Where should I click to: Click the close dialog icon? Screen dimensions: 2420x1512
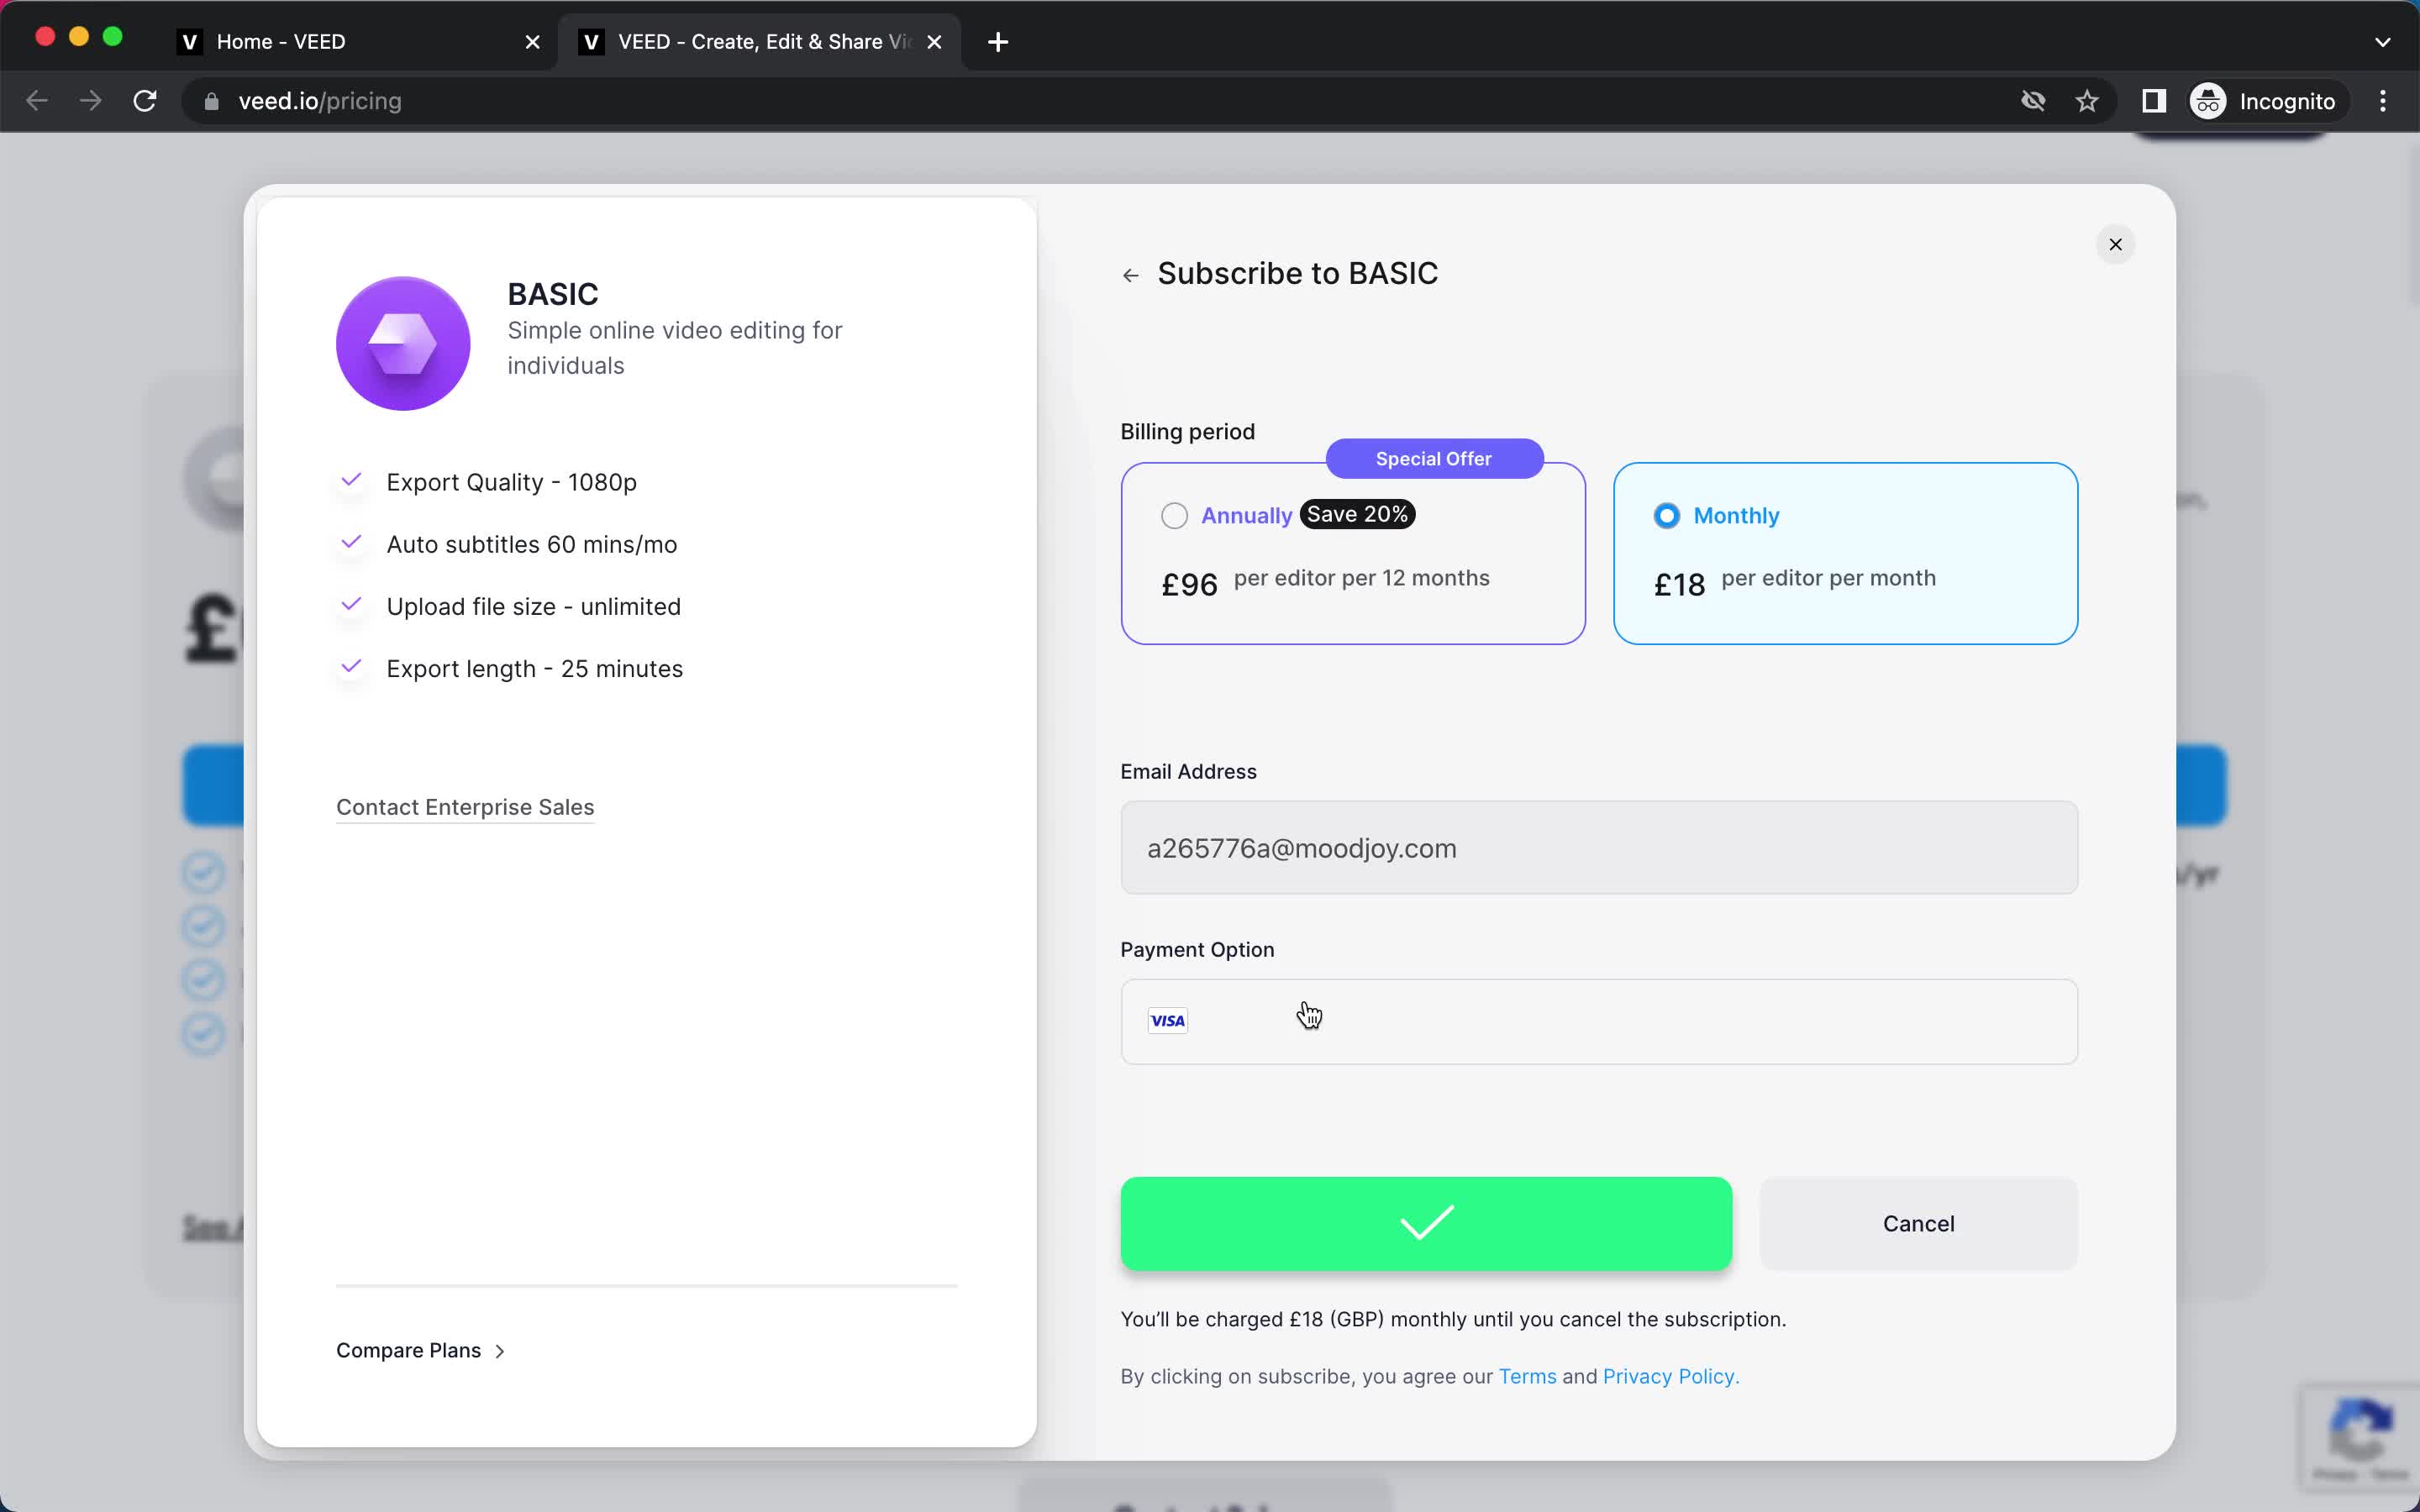2115,244
